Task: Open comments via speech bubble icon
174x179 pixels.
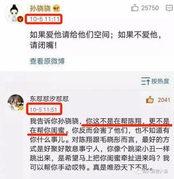Action: (169, 8)
